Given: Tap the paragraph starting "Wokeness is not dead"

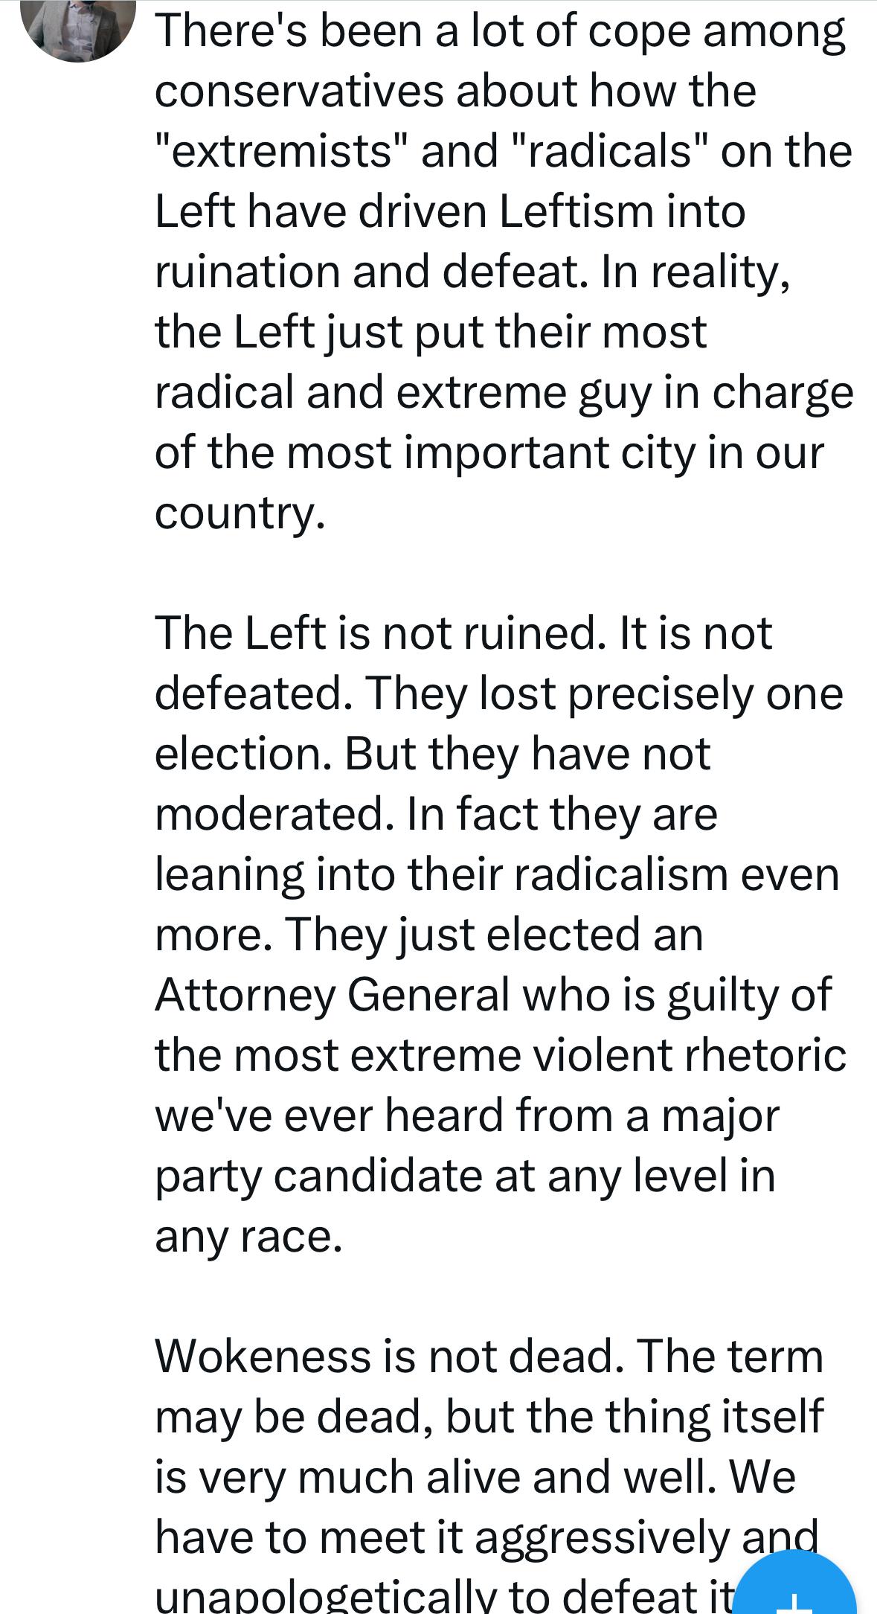Looking at the screenshot, I should [491, 1473].
